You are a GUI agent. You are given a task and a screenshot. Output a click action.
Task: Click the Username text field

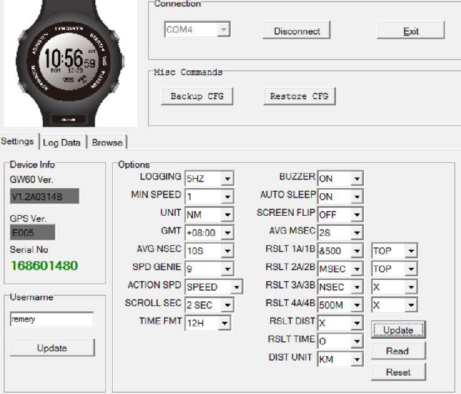click(51, 319)
